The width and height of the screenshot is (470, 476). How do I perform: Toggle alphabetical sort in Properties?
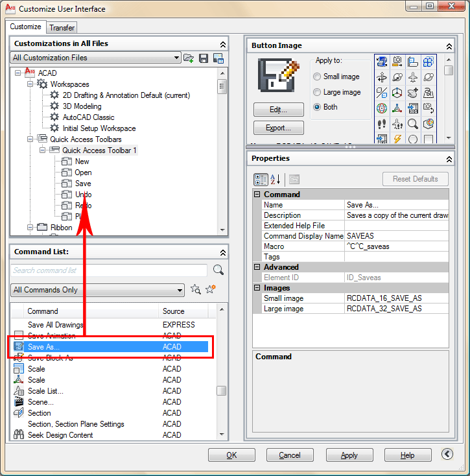pyautogui.click(x=276, y=180)
